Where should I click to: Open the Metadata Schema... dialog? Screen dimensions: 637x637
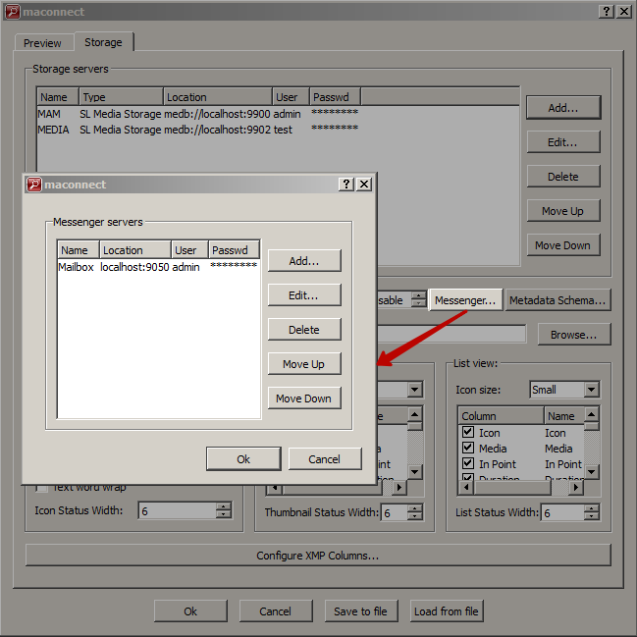(557, 300)
